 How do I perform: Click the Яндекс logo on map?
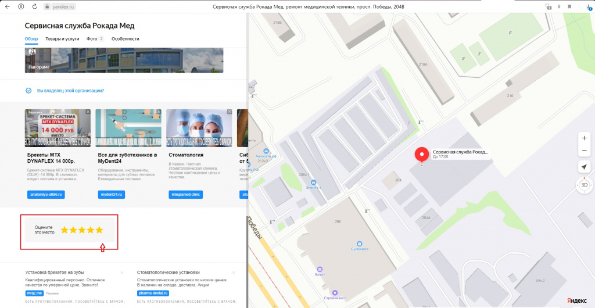(577, 301)
